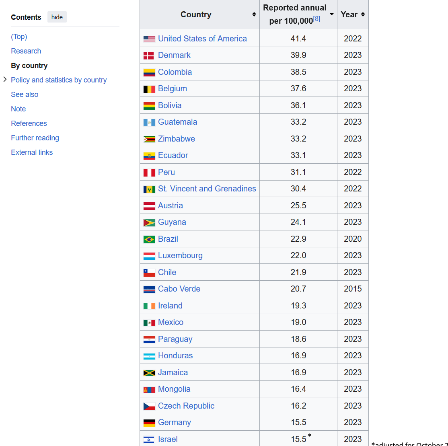Click the Paraguay flag icon
This screenshot has height=446, width=448.
[x=149, y=339]
